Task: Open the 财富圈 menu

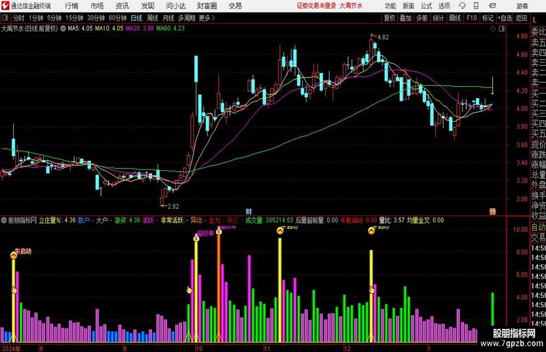Action: pyautogui.click(x=207, y=6)
